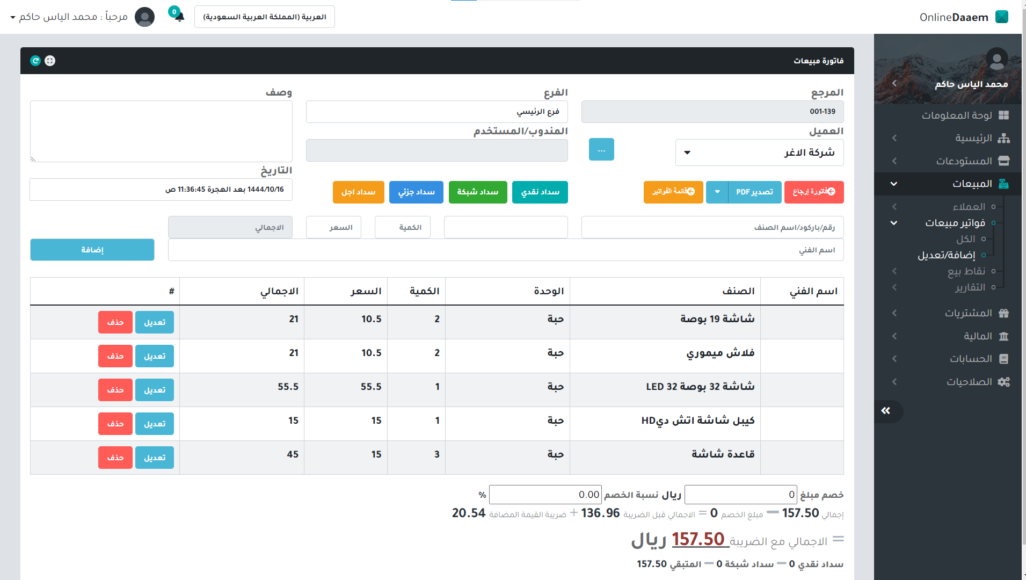
Task: Click the notification bell icon
Action: point(179,17)
